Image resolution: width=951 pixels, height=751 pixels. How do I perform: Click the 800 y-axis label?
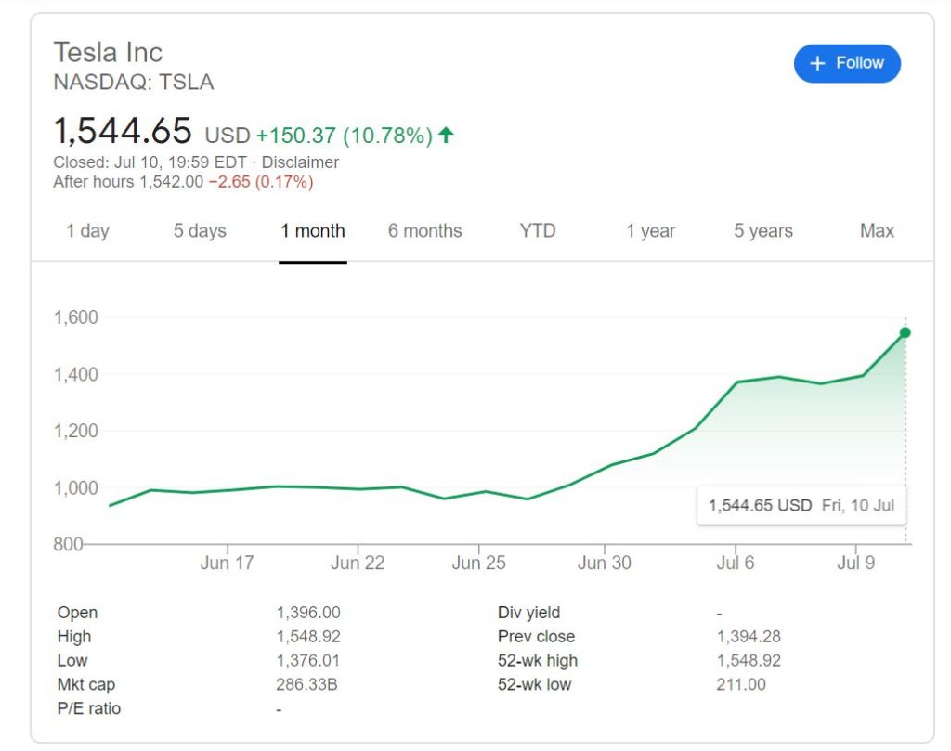[x=68, y=544]
